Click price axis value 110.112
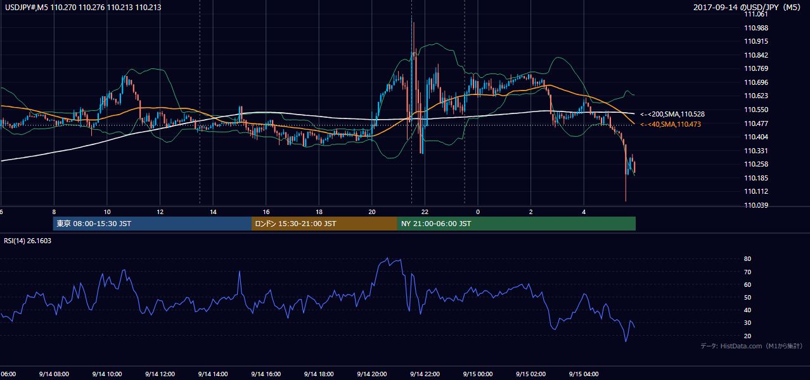 coord(756,191)
